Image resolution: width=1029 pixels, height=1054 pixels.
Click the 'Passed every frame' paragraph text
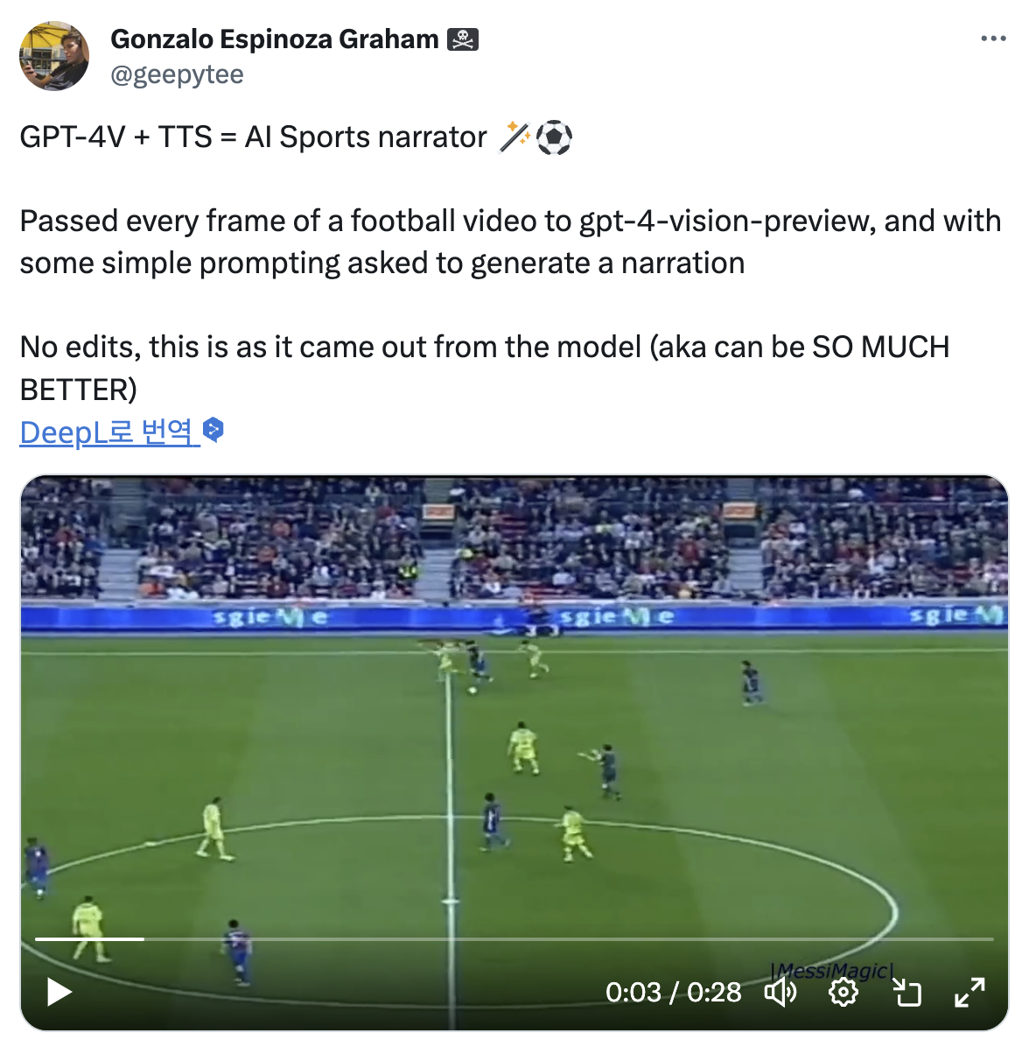[510, 242]
